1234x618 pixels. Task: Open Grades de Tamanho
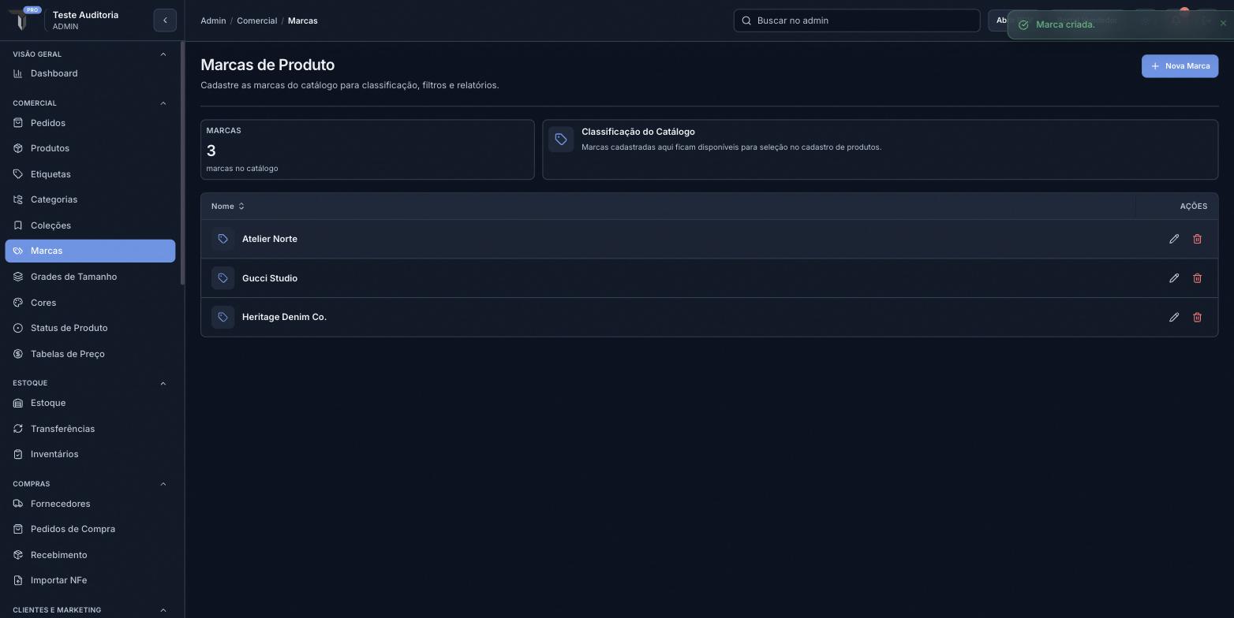[x=90, y=277]
